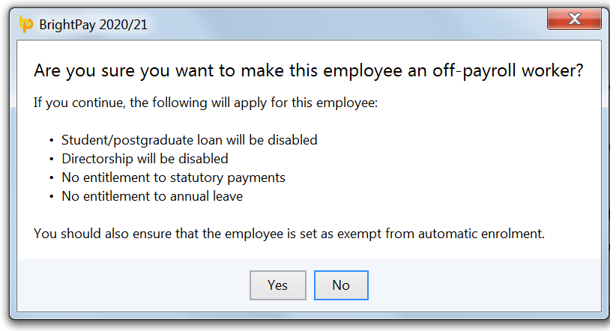The width and height of the screenshot is (616, 331).
Task: Click the bullet dot beside Student/postgraduate loan
Action: (52, 141)
